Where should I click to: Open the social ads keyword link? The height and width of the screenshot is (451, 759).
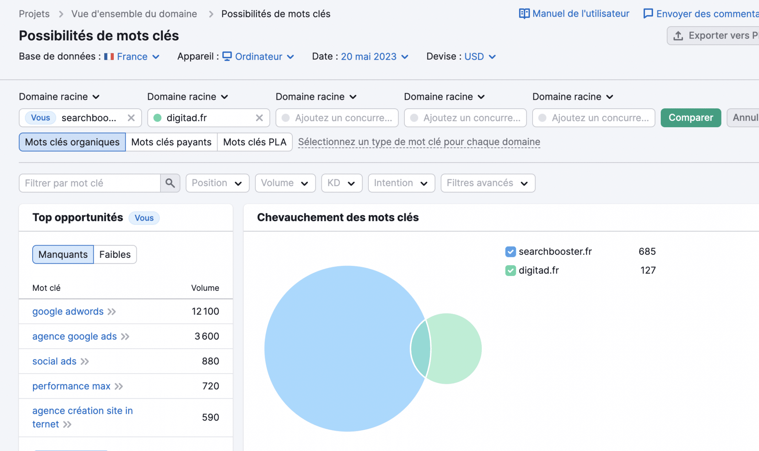(54, 361)
